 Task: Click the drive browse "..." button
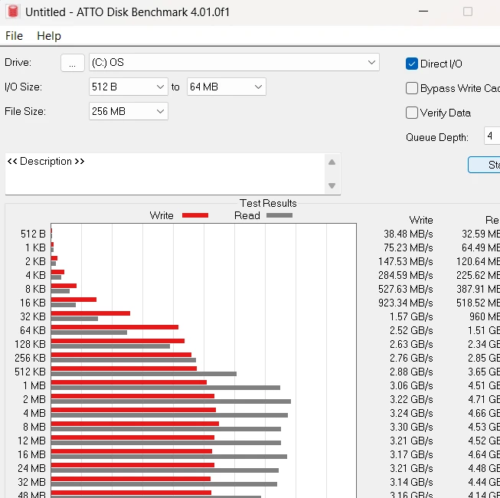(72, 63)
